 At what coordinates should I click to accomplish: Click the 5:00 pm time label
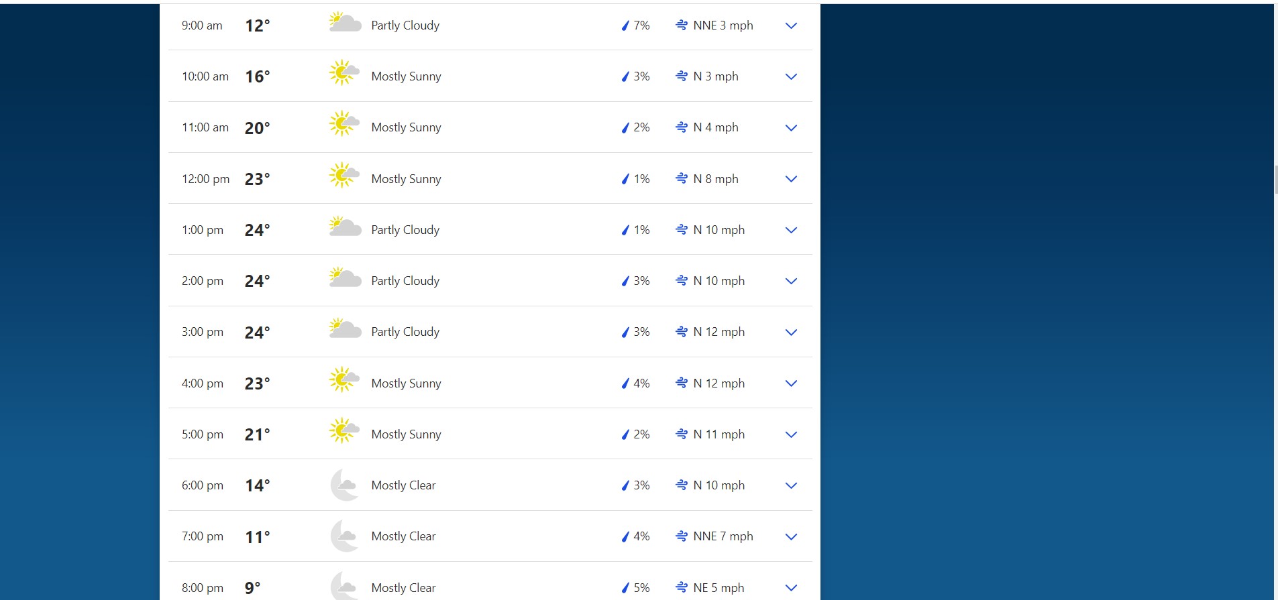(x=203, y=434)
